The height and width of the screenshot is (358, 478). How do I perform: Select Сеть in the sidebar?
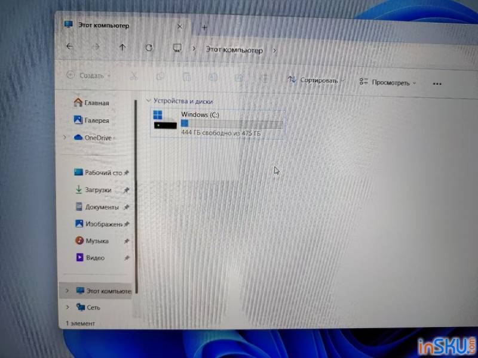pyautogui.click(x=88, y=307)
